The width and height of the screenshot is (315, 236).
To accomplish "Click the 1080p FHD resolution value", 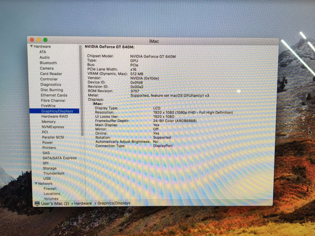I will (193, 112).
